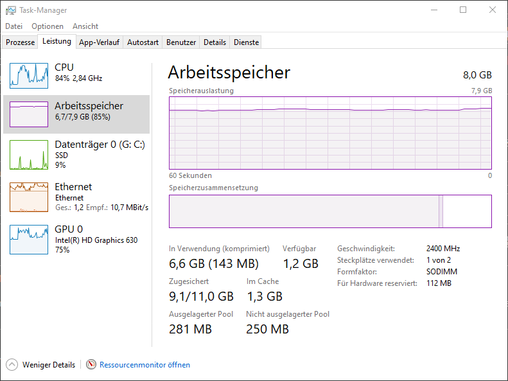Click the Speicherzusammensetzung memory bar

coord(330,211)
